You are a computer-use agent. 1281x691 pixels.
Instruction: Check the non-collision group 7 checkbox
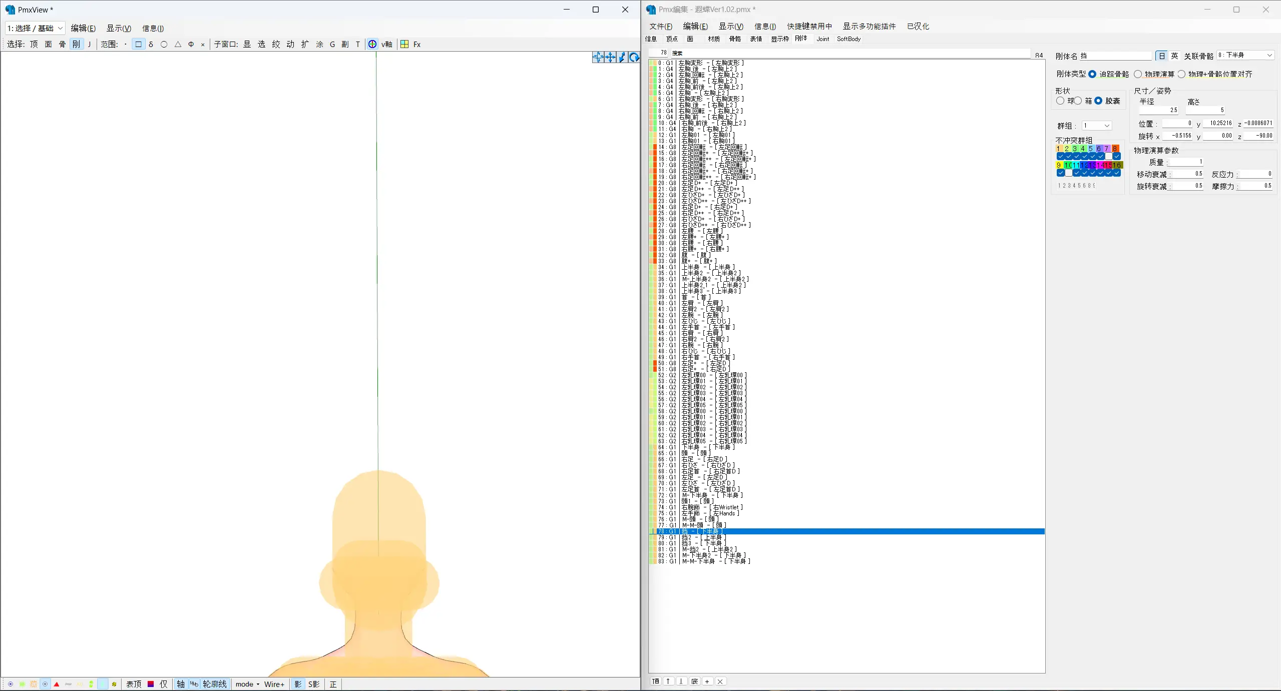coord(1108,156)
